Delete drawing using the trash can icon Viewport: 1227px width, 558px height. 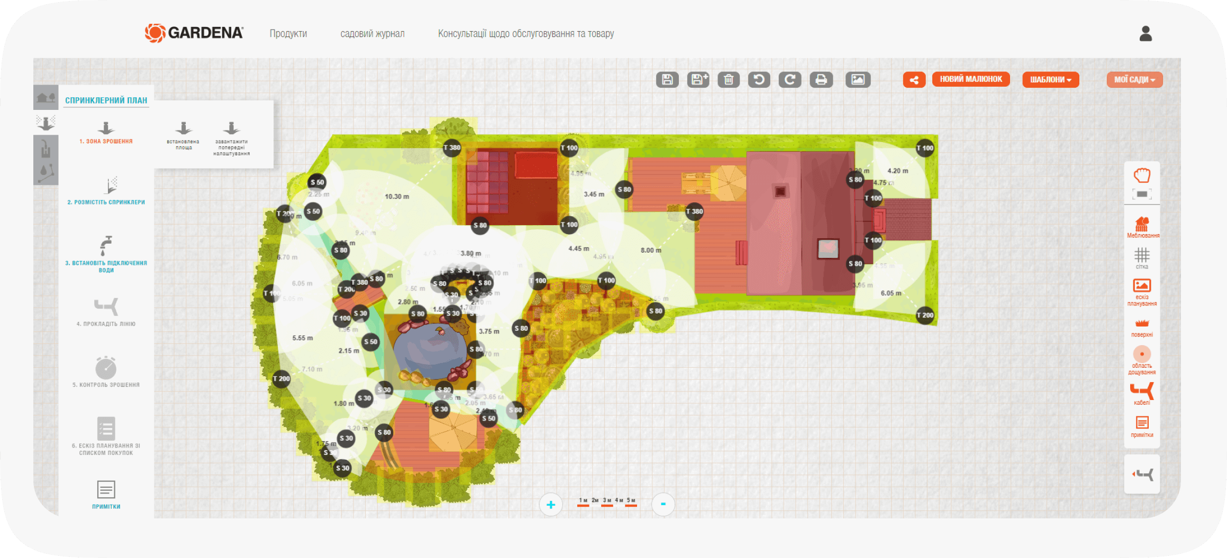pyautogui.click(x=729, y=80)
